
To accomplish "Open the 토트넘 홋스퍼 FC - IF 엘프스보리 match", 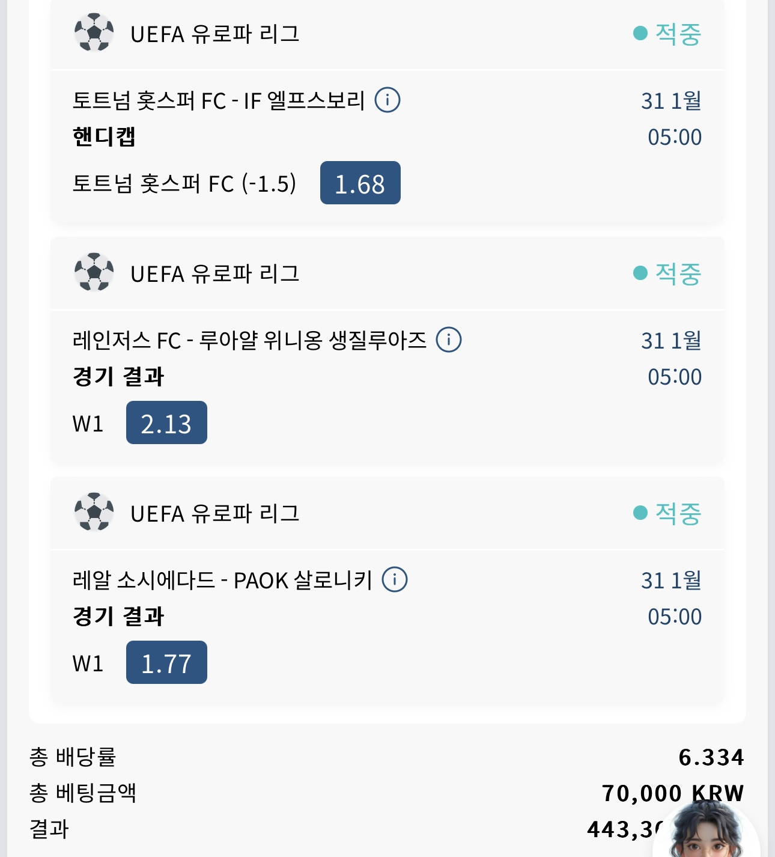I will pos(219,100).
